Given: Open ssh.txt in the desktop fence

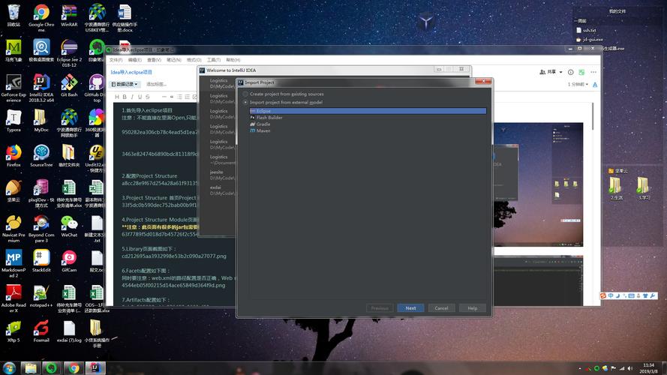Looking at the screenshot, I should click(586, 31).
